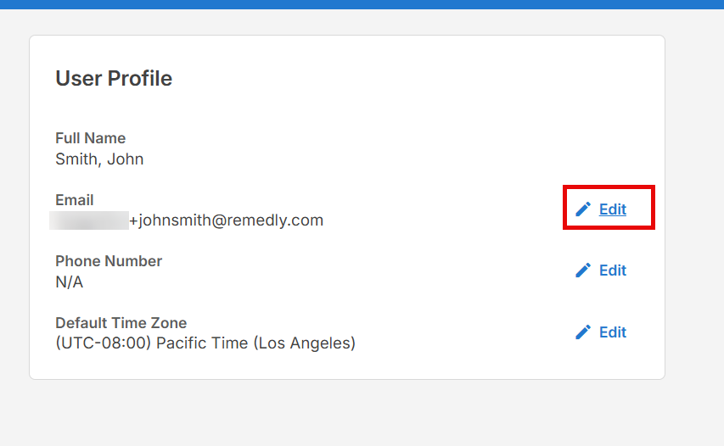Click the blurred portion of the email
This screenshot has height=446, width=724.
click(89, 220)
